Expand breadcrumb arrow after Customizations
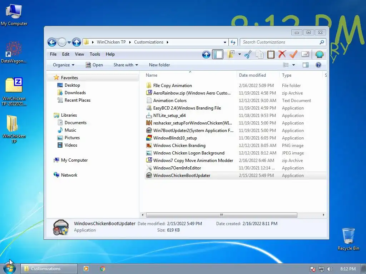The width and height of the screenshot is (366, 274). [x=167, y=42]
